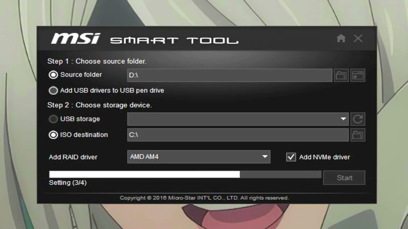Image resolution: width=408 pixels, height=229 pixels.
Task: Close the MSI Smart Tool window
Action: [x=358, y=38]
